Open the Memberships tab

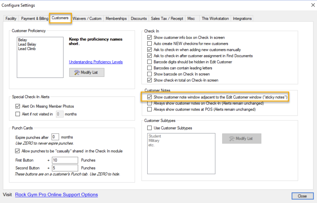[x=116, y=19]
